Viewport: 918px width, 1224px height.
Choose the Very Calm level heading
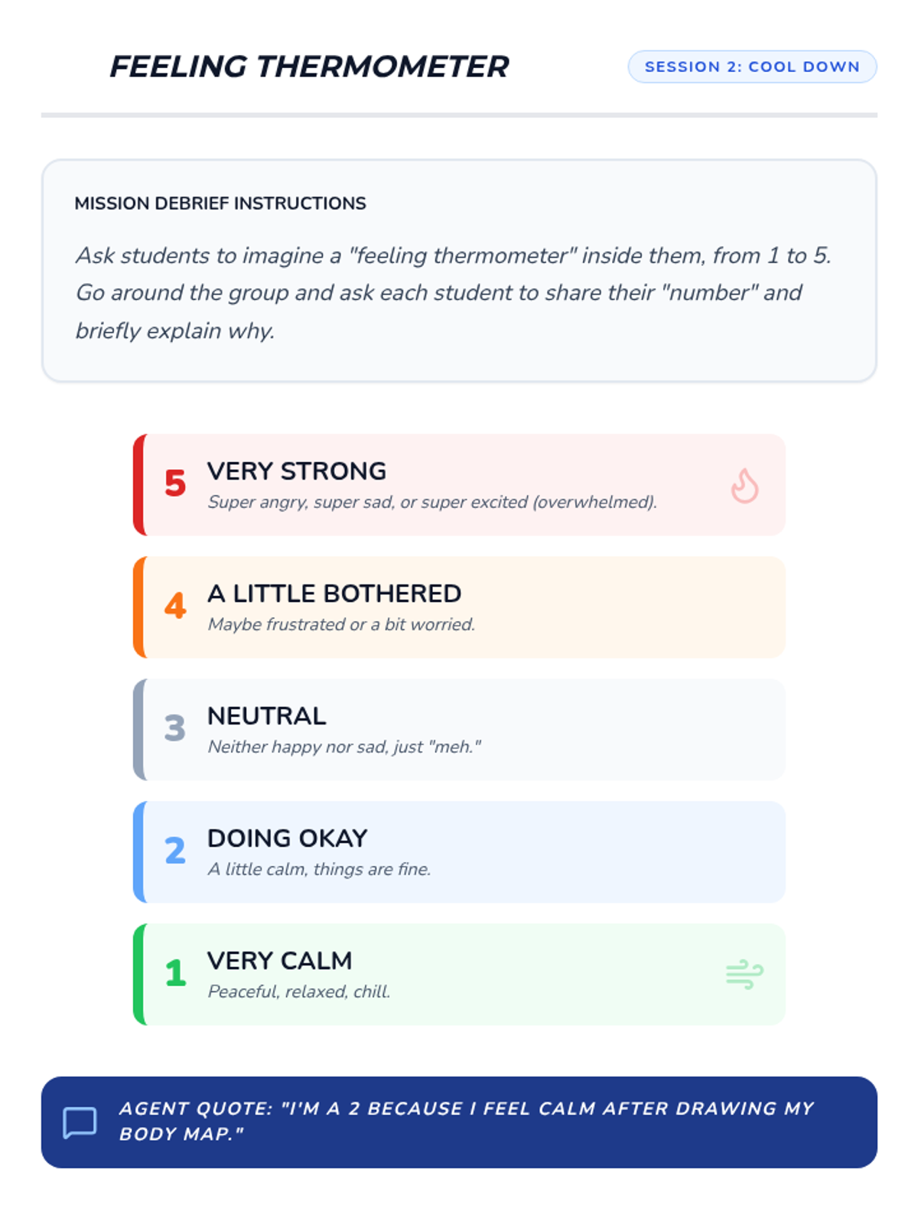280,961
